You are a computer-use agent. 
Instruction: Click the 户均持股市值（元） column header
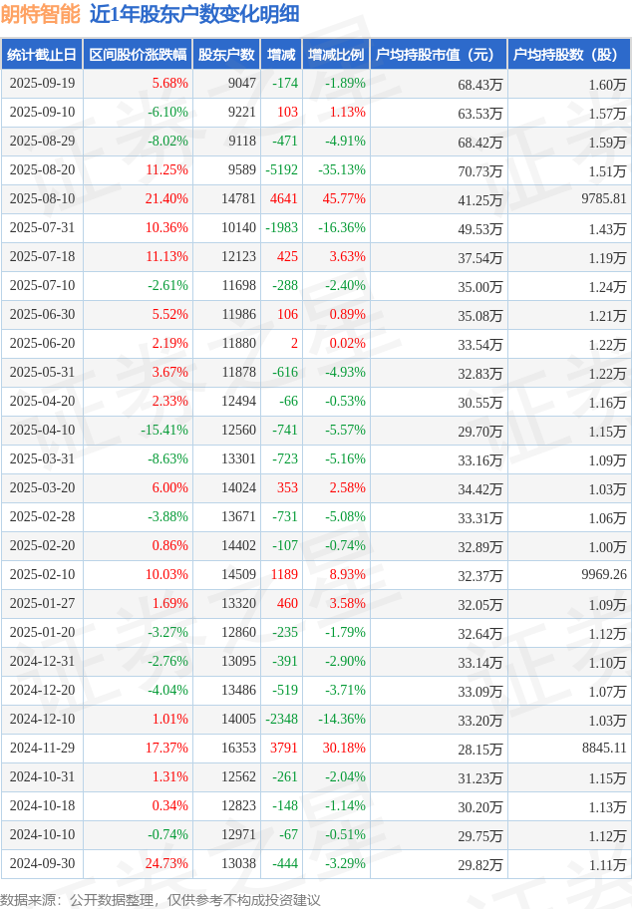pos(439,55)
